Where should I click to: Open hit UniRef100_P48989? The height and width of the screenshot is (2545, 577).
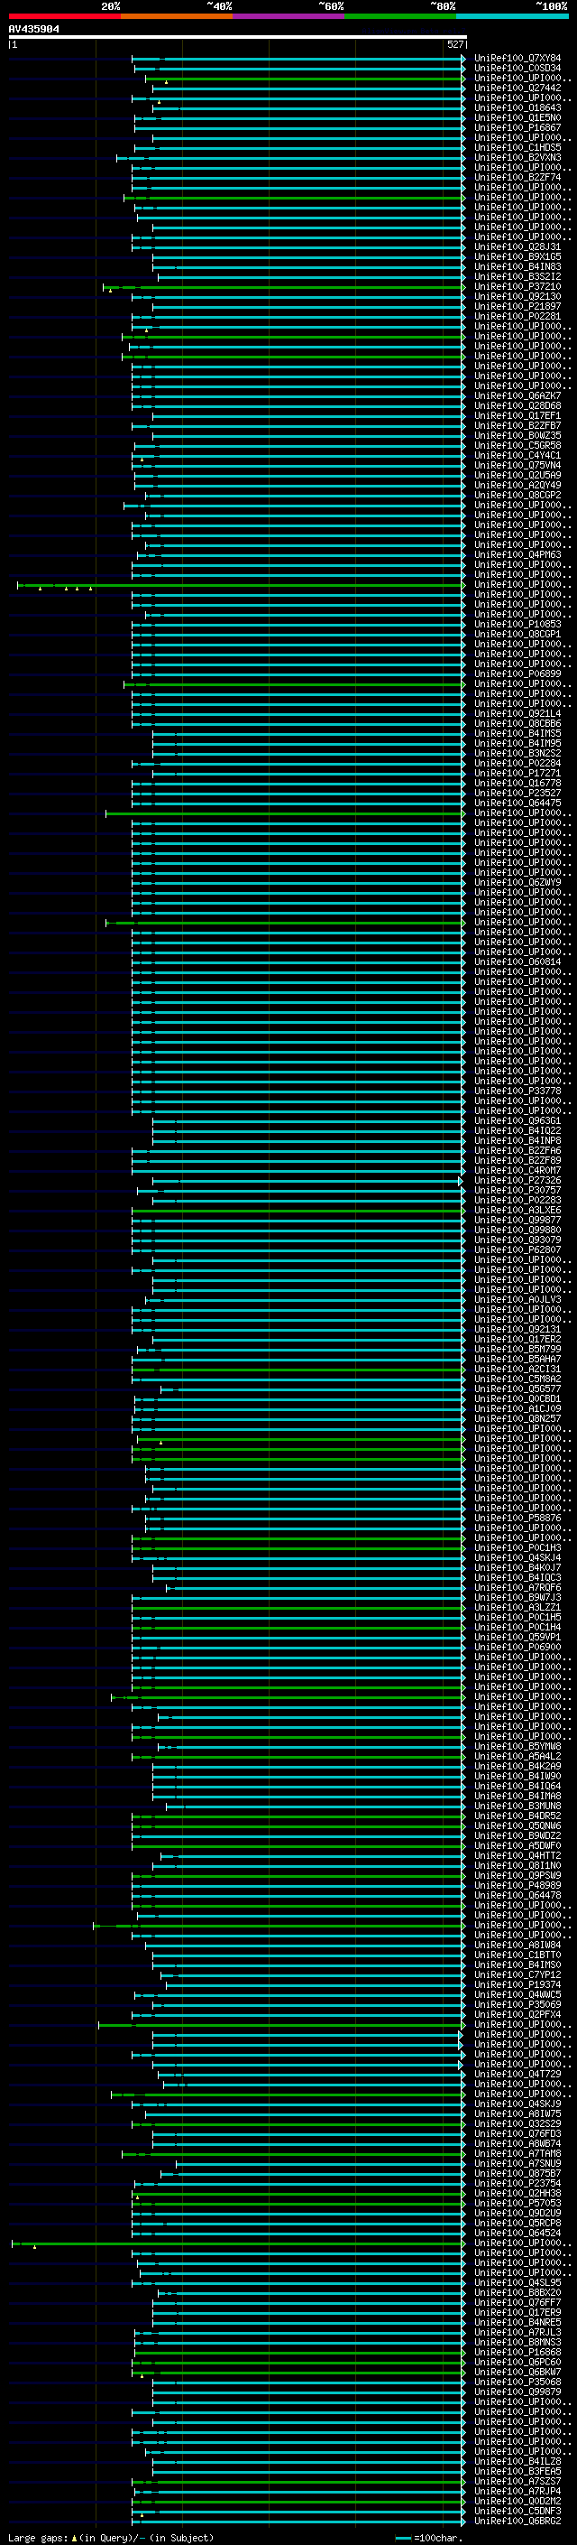coord(517,1885)
